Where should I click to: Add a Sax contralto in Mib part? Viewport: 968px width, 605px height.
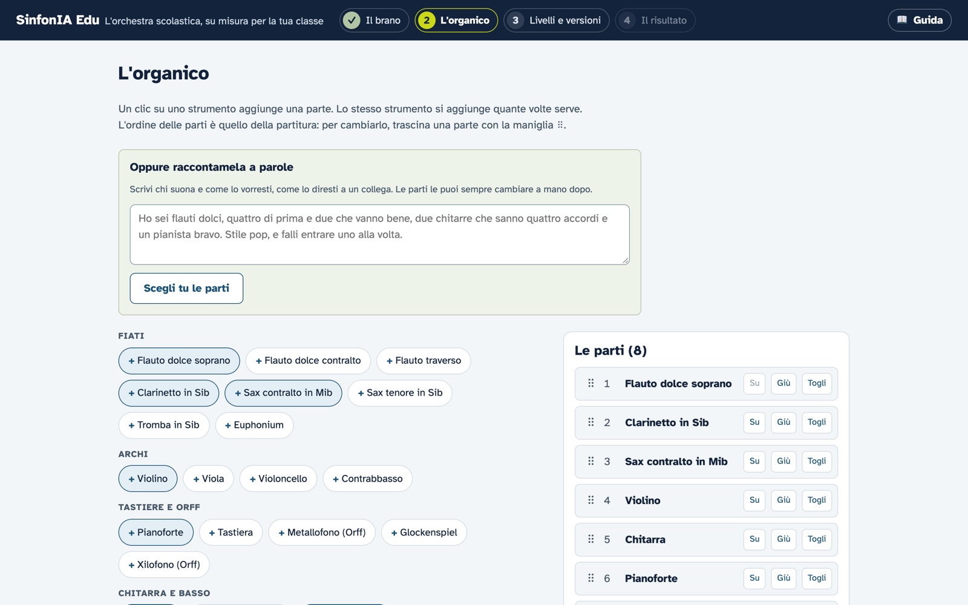click(283, 393)
